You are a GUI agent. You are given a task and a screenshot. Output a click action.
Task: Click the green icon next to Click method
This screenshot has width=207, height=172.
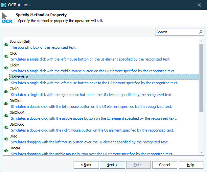tap(6, 56)
